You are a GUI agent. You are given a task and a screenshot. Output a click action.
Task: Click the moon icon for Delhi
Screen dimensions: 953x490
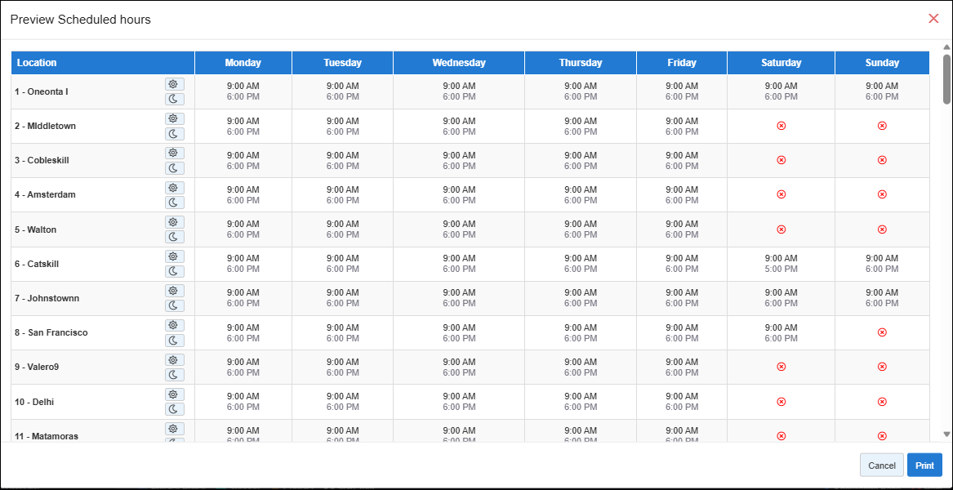pyautogui.click(x=174, y=408)
